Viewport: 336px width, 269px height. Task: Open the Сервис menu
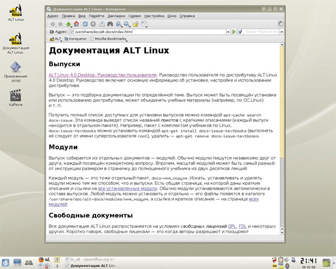(x=135, y=16)
